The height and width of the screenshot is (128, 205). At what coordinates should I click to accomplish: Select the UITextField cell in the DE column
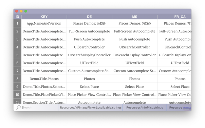(x=89, y=63)
